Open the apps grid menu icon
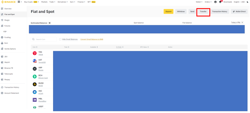 pyautogui.click(x=19, y=2)
